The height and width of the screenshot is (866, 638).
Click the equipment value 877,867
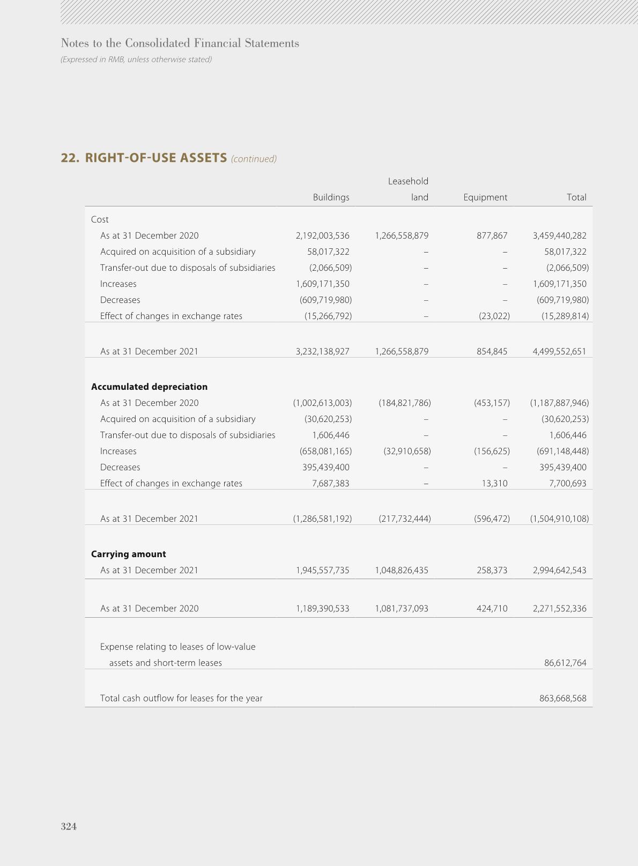click(x=492, y=235)
